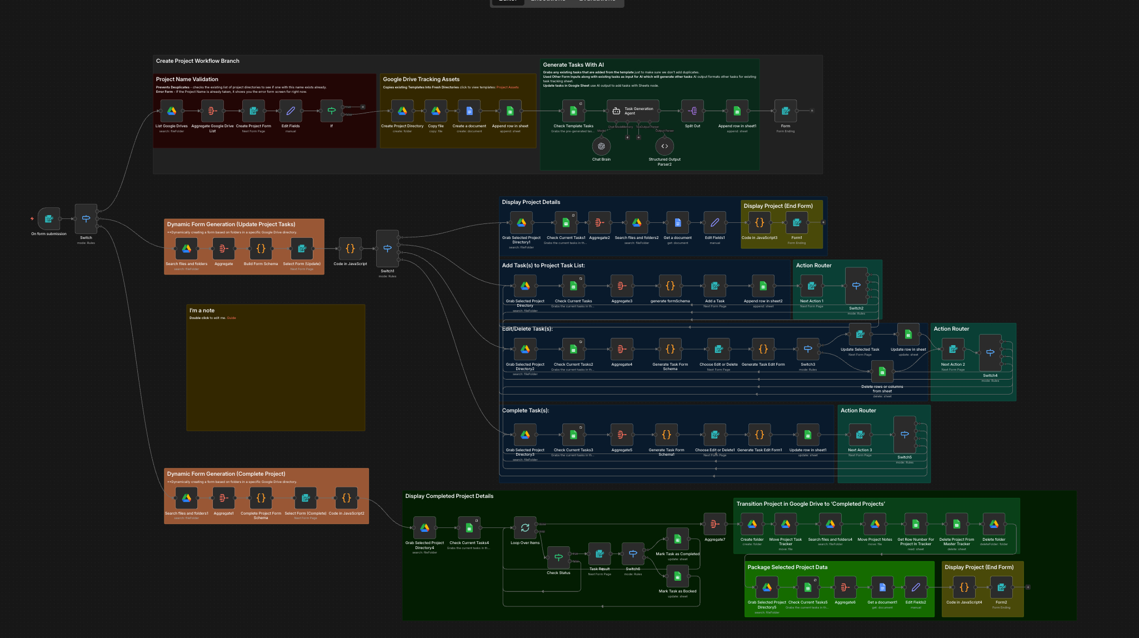Open the Project Assets link in the note
Image resolution: width=1139 pixels, height=638 pixels.
508,87
